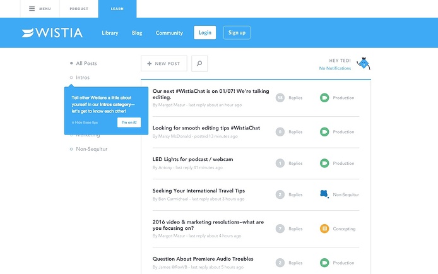Click Production label on smooth editing tips row
Screen dimensions: 438x274
[x=343, y=132]
